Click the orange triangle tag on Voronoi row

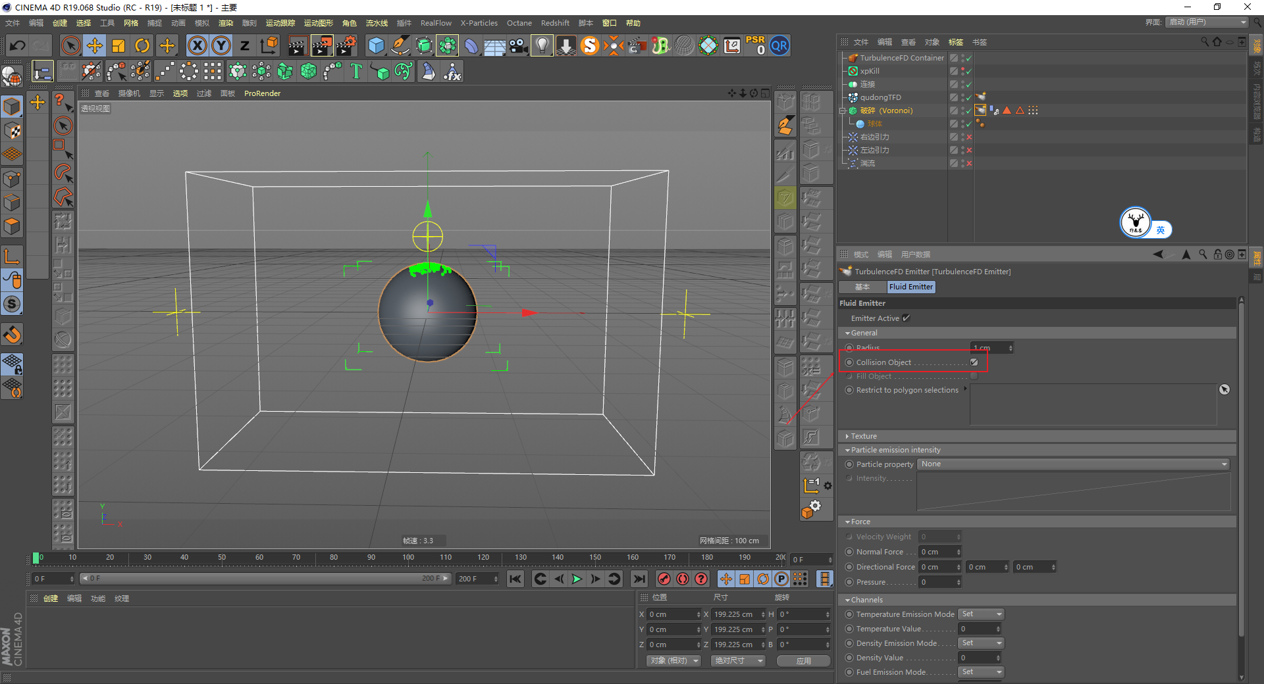coord(1007,110)
